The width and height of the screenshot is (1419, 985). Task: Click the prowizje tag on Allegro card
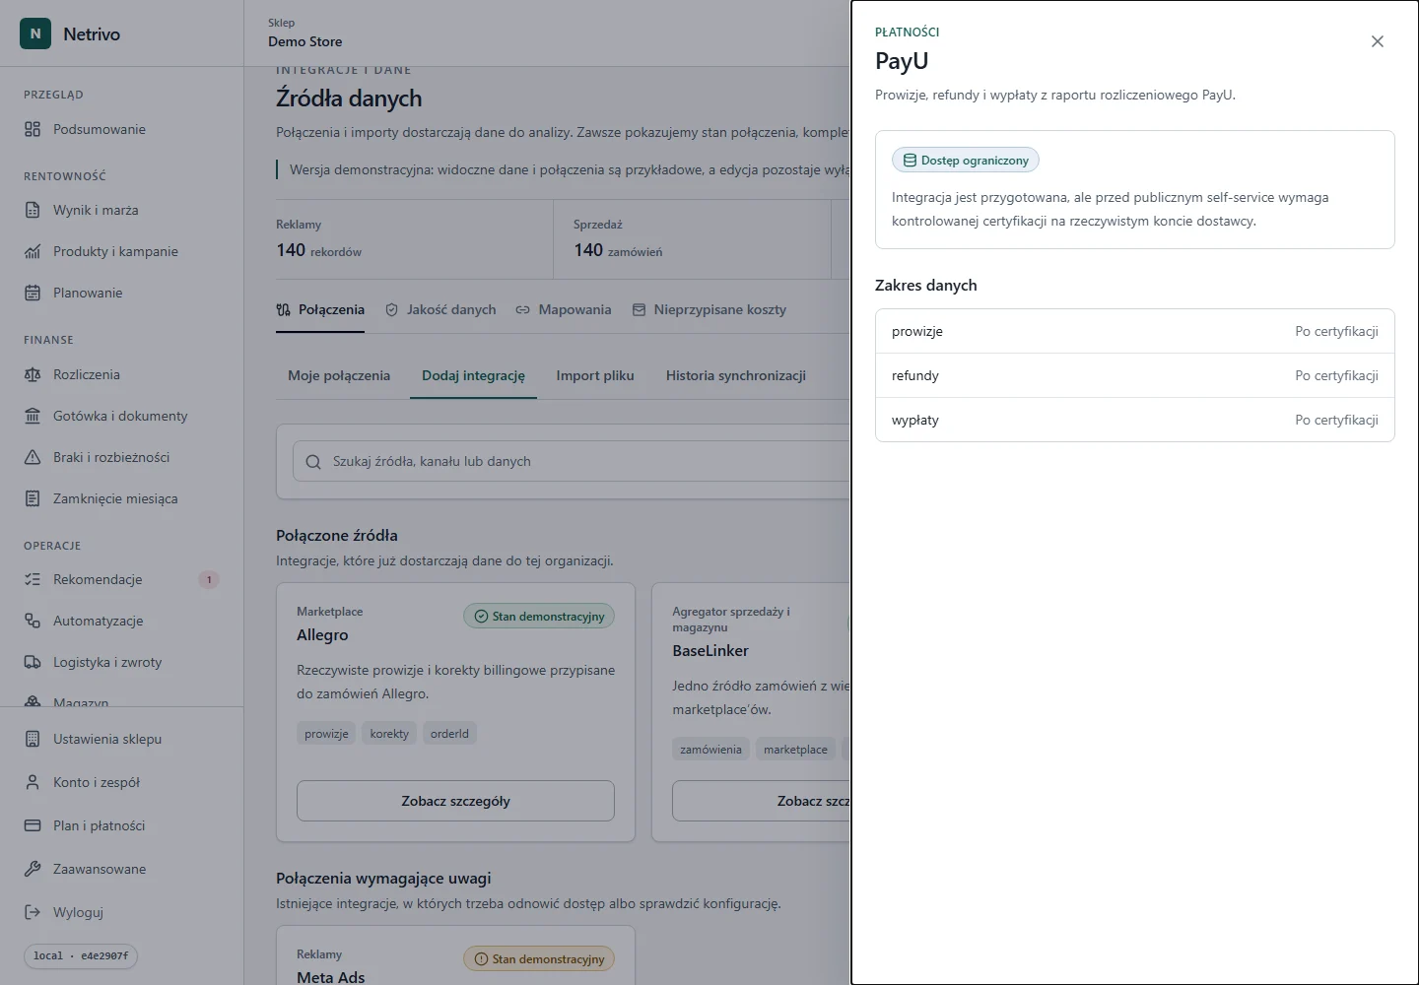click(x=326, y=733)
